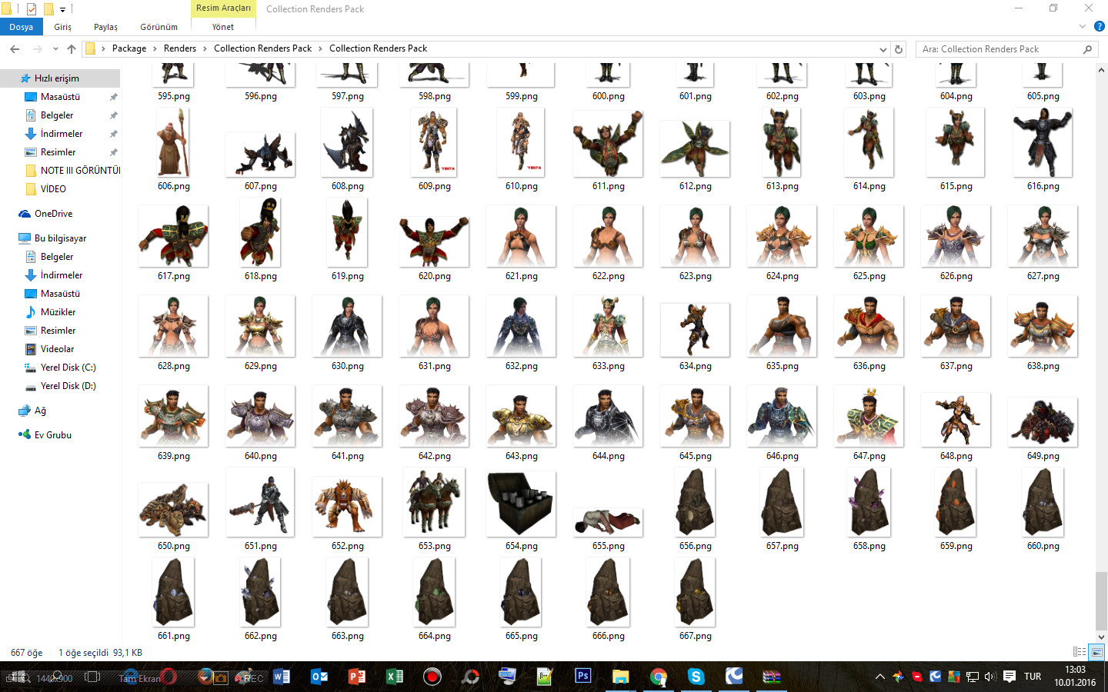Switch to the Görünüm ribbon tab
The height and width of the screenshot is (692, 1108).
coord(159,27)
